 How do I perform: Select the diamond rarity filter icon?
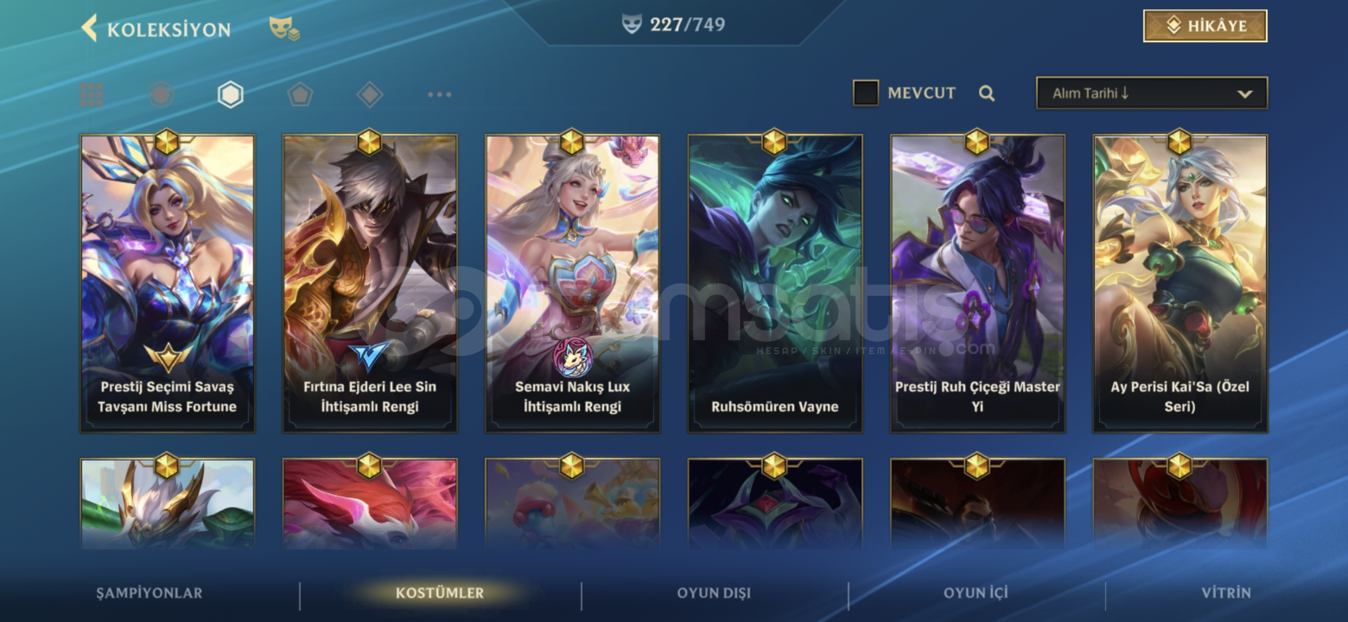point(370,94)
